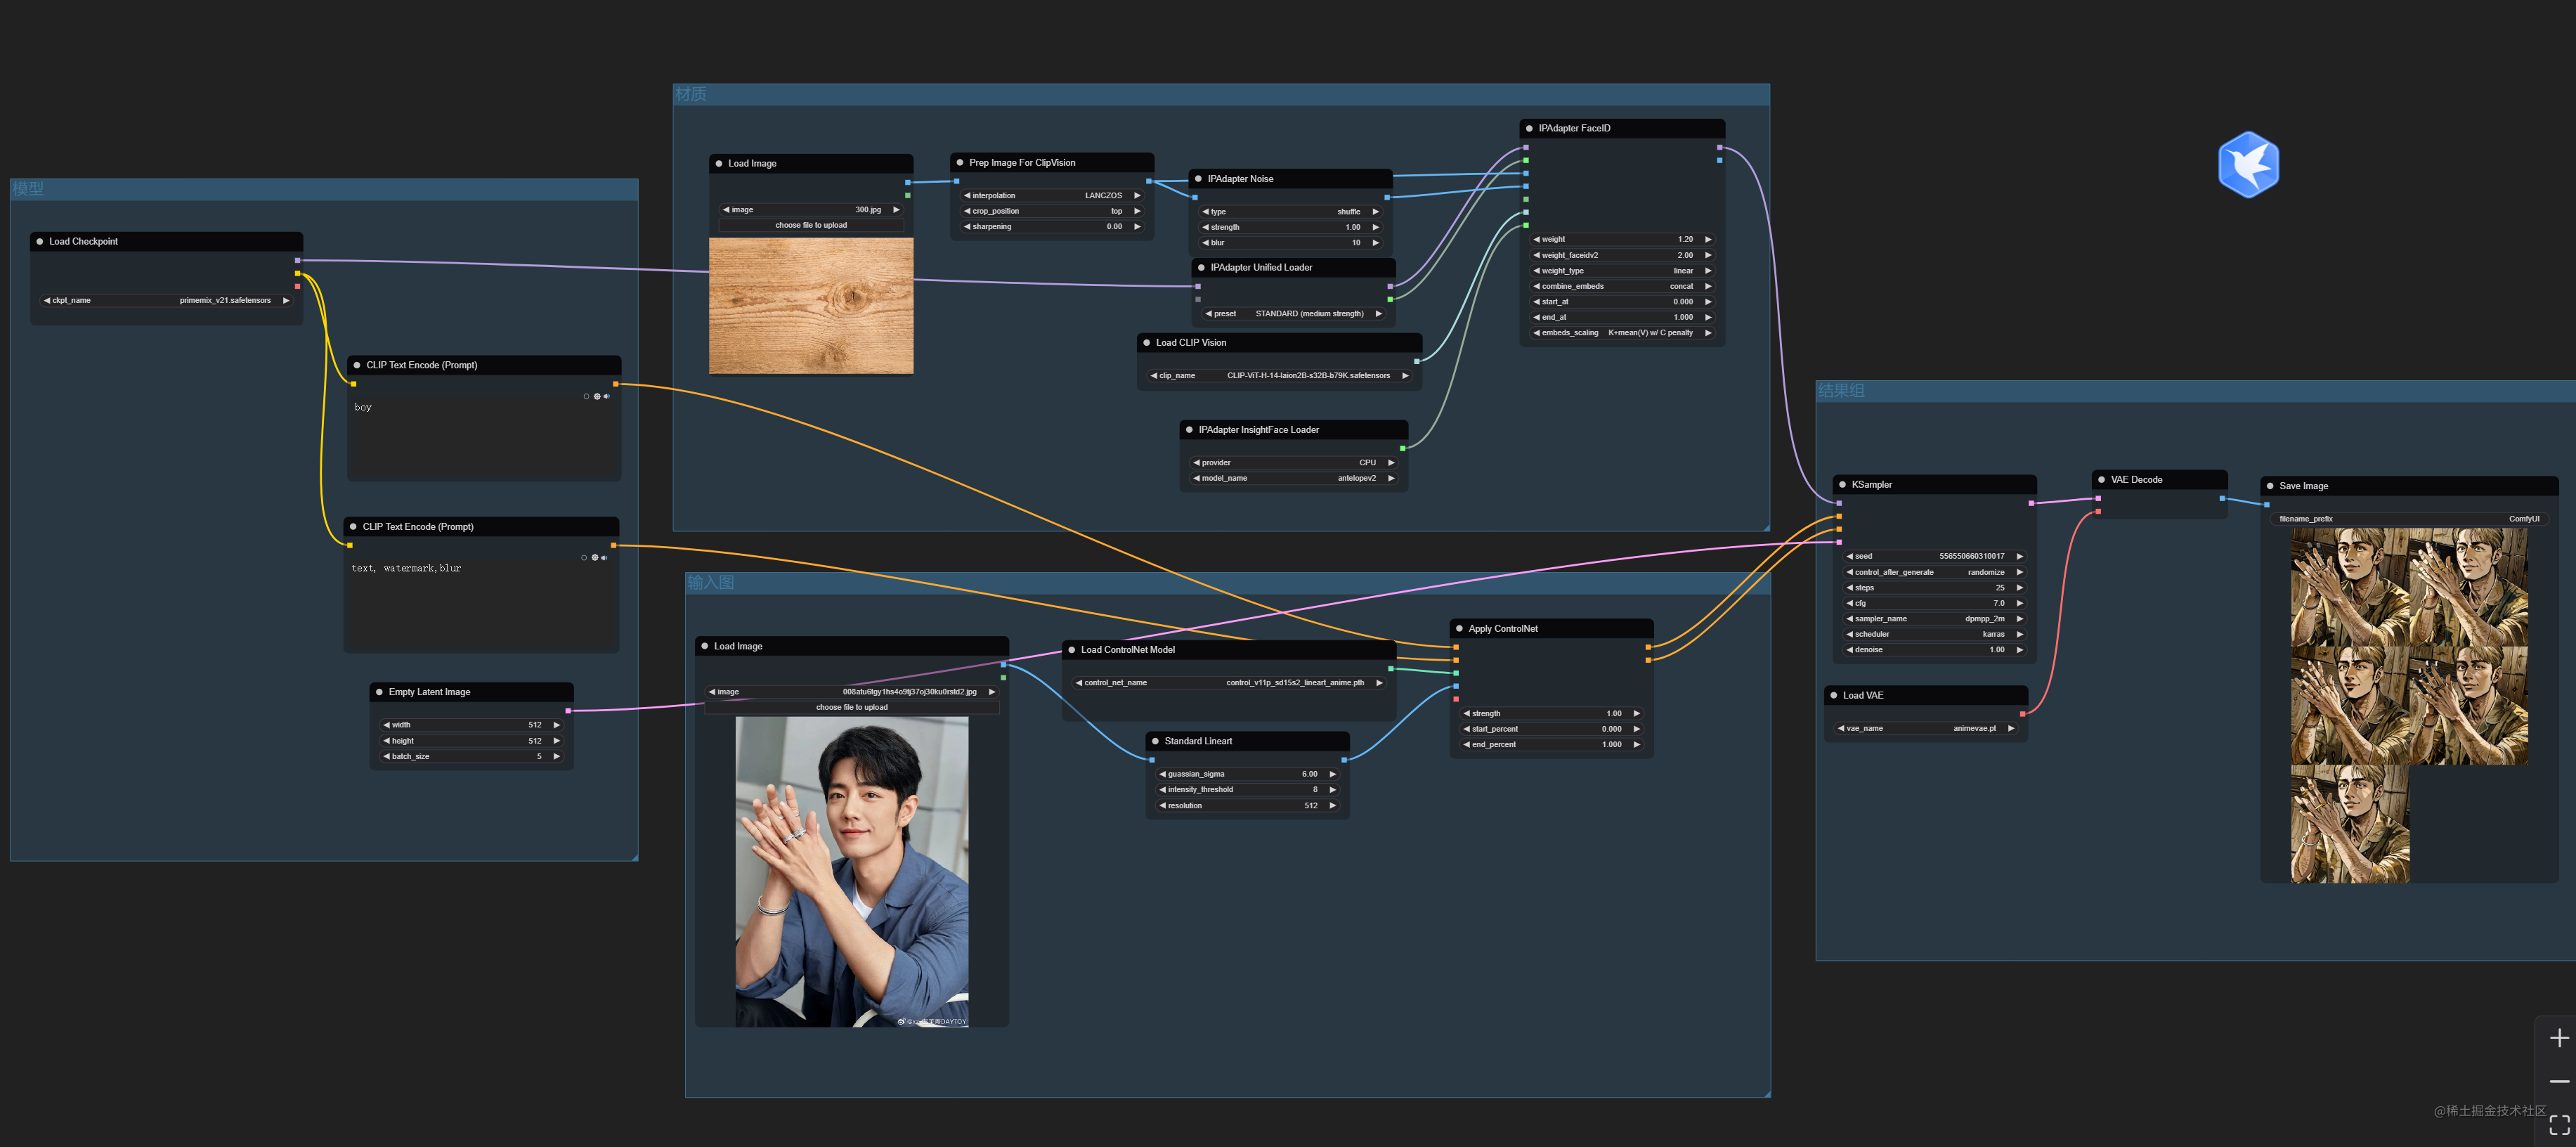Open the weight_type linear selector

coord(1622,270)
